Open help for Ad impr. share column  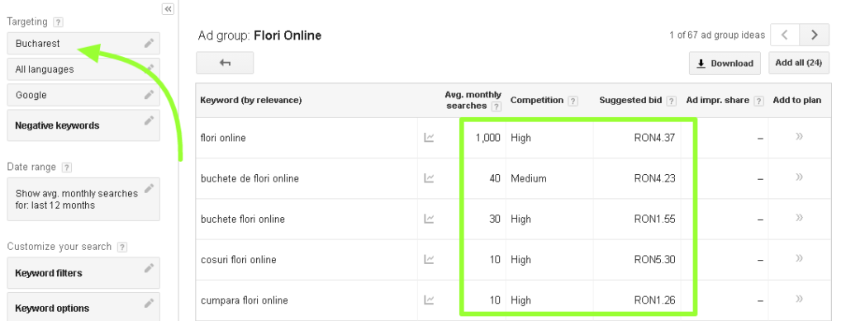coord(759,101)
